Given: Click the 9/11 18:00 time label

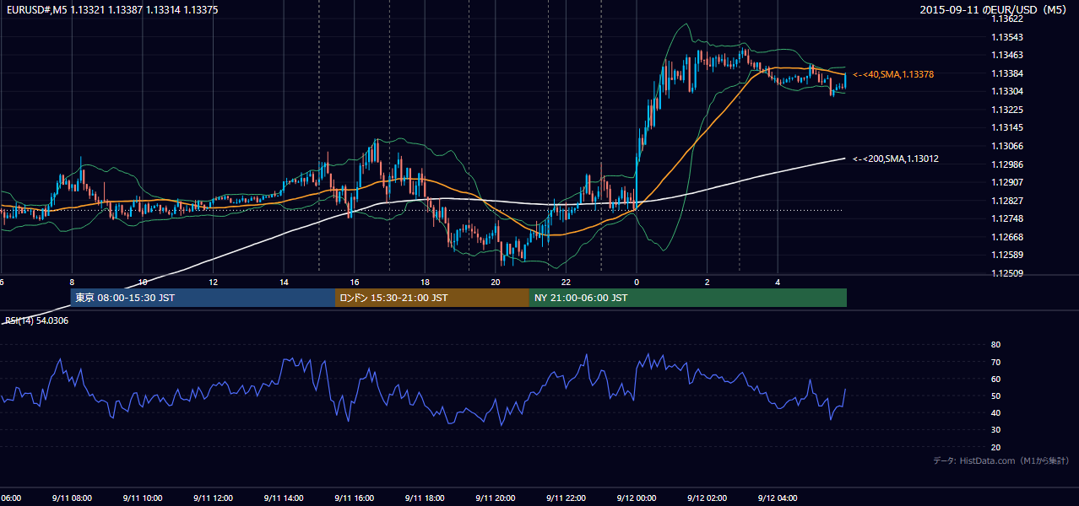Looking at the screenshot, I should pos(426,498).
